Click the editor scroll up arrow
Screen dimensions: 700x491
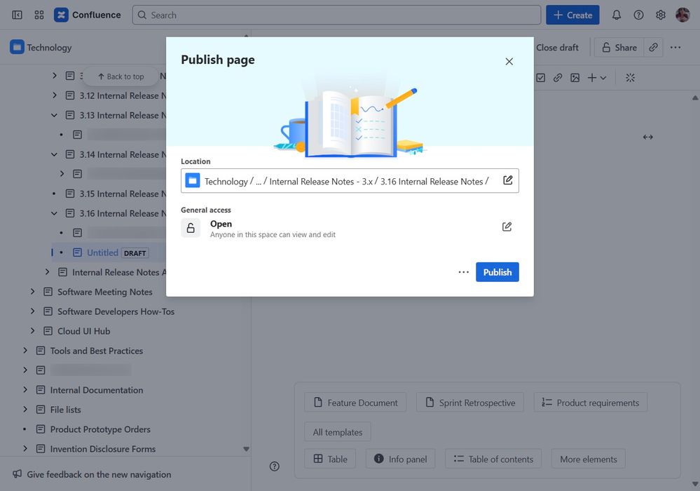point(695,97)
